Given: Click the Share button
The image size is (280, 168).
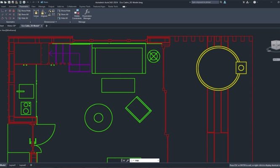Looking at the screenshot, I should 43,2.
